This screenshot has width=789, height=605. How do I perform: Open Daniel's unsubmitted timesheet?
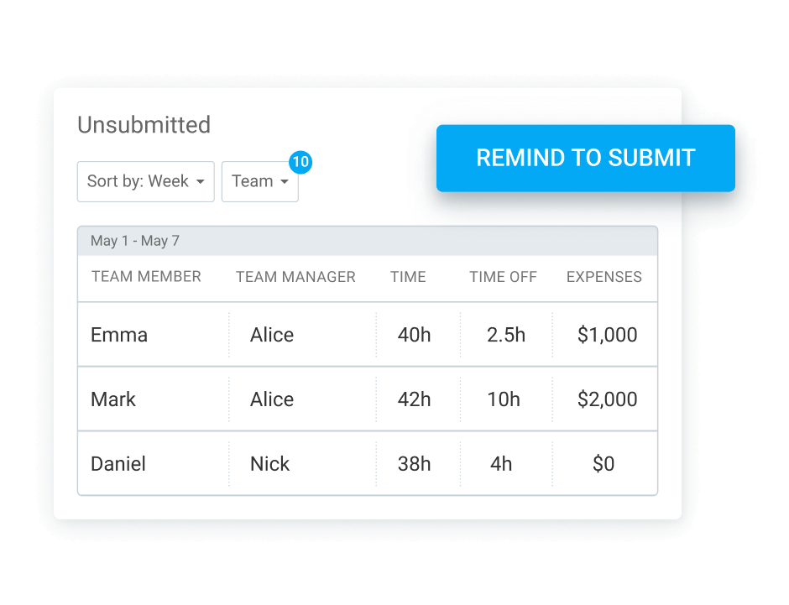click(x=118, y=464)
